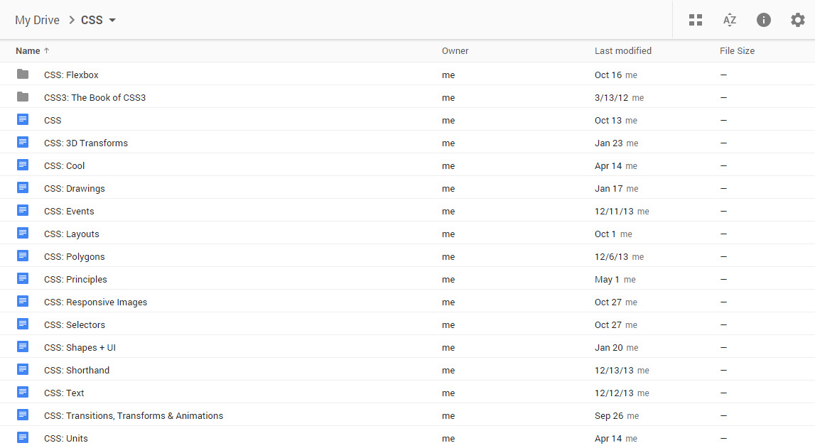The width and height of the screenshot is (815, 448).
Task: Click the CSS3: The Book of CSS3 folder icon
Action: [x=22, y=97]
